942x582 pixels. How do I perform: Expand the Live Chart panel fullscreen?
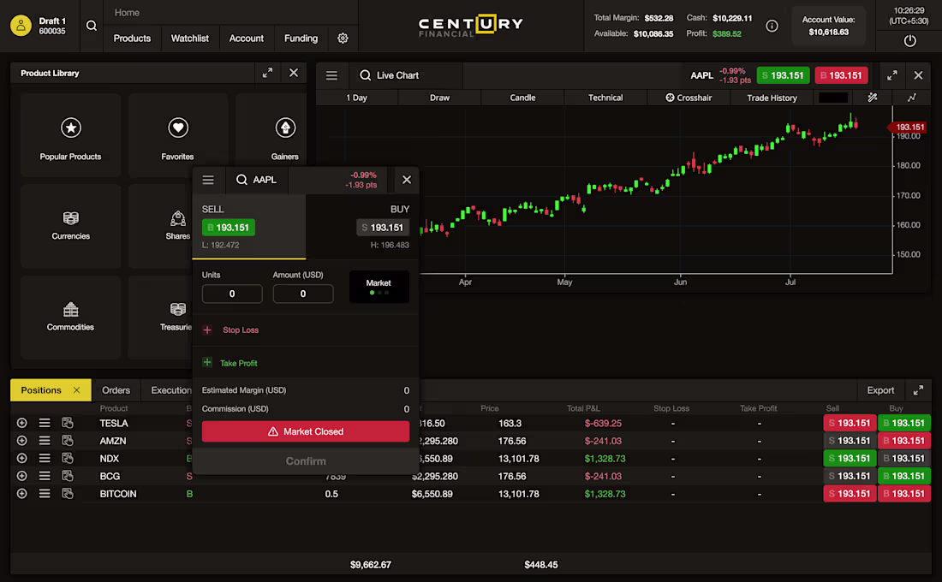tap(891, 75)
